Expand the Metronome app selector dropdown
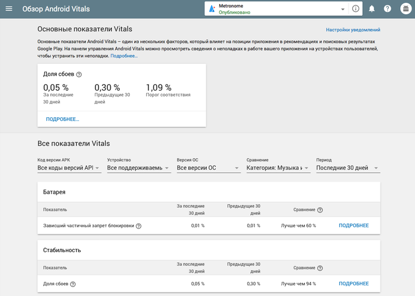Image resolution: width=415 pixels, height=296 pixels. click(x=343, y=9)
